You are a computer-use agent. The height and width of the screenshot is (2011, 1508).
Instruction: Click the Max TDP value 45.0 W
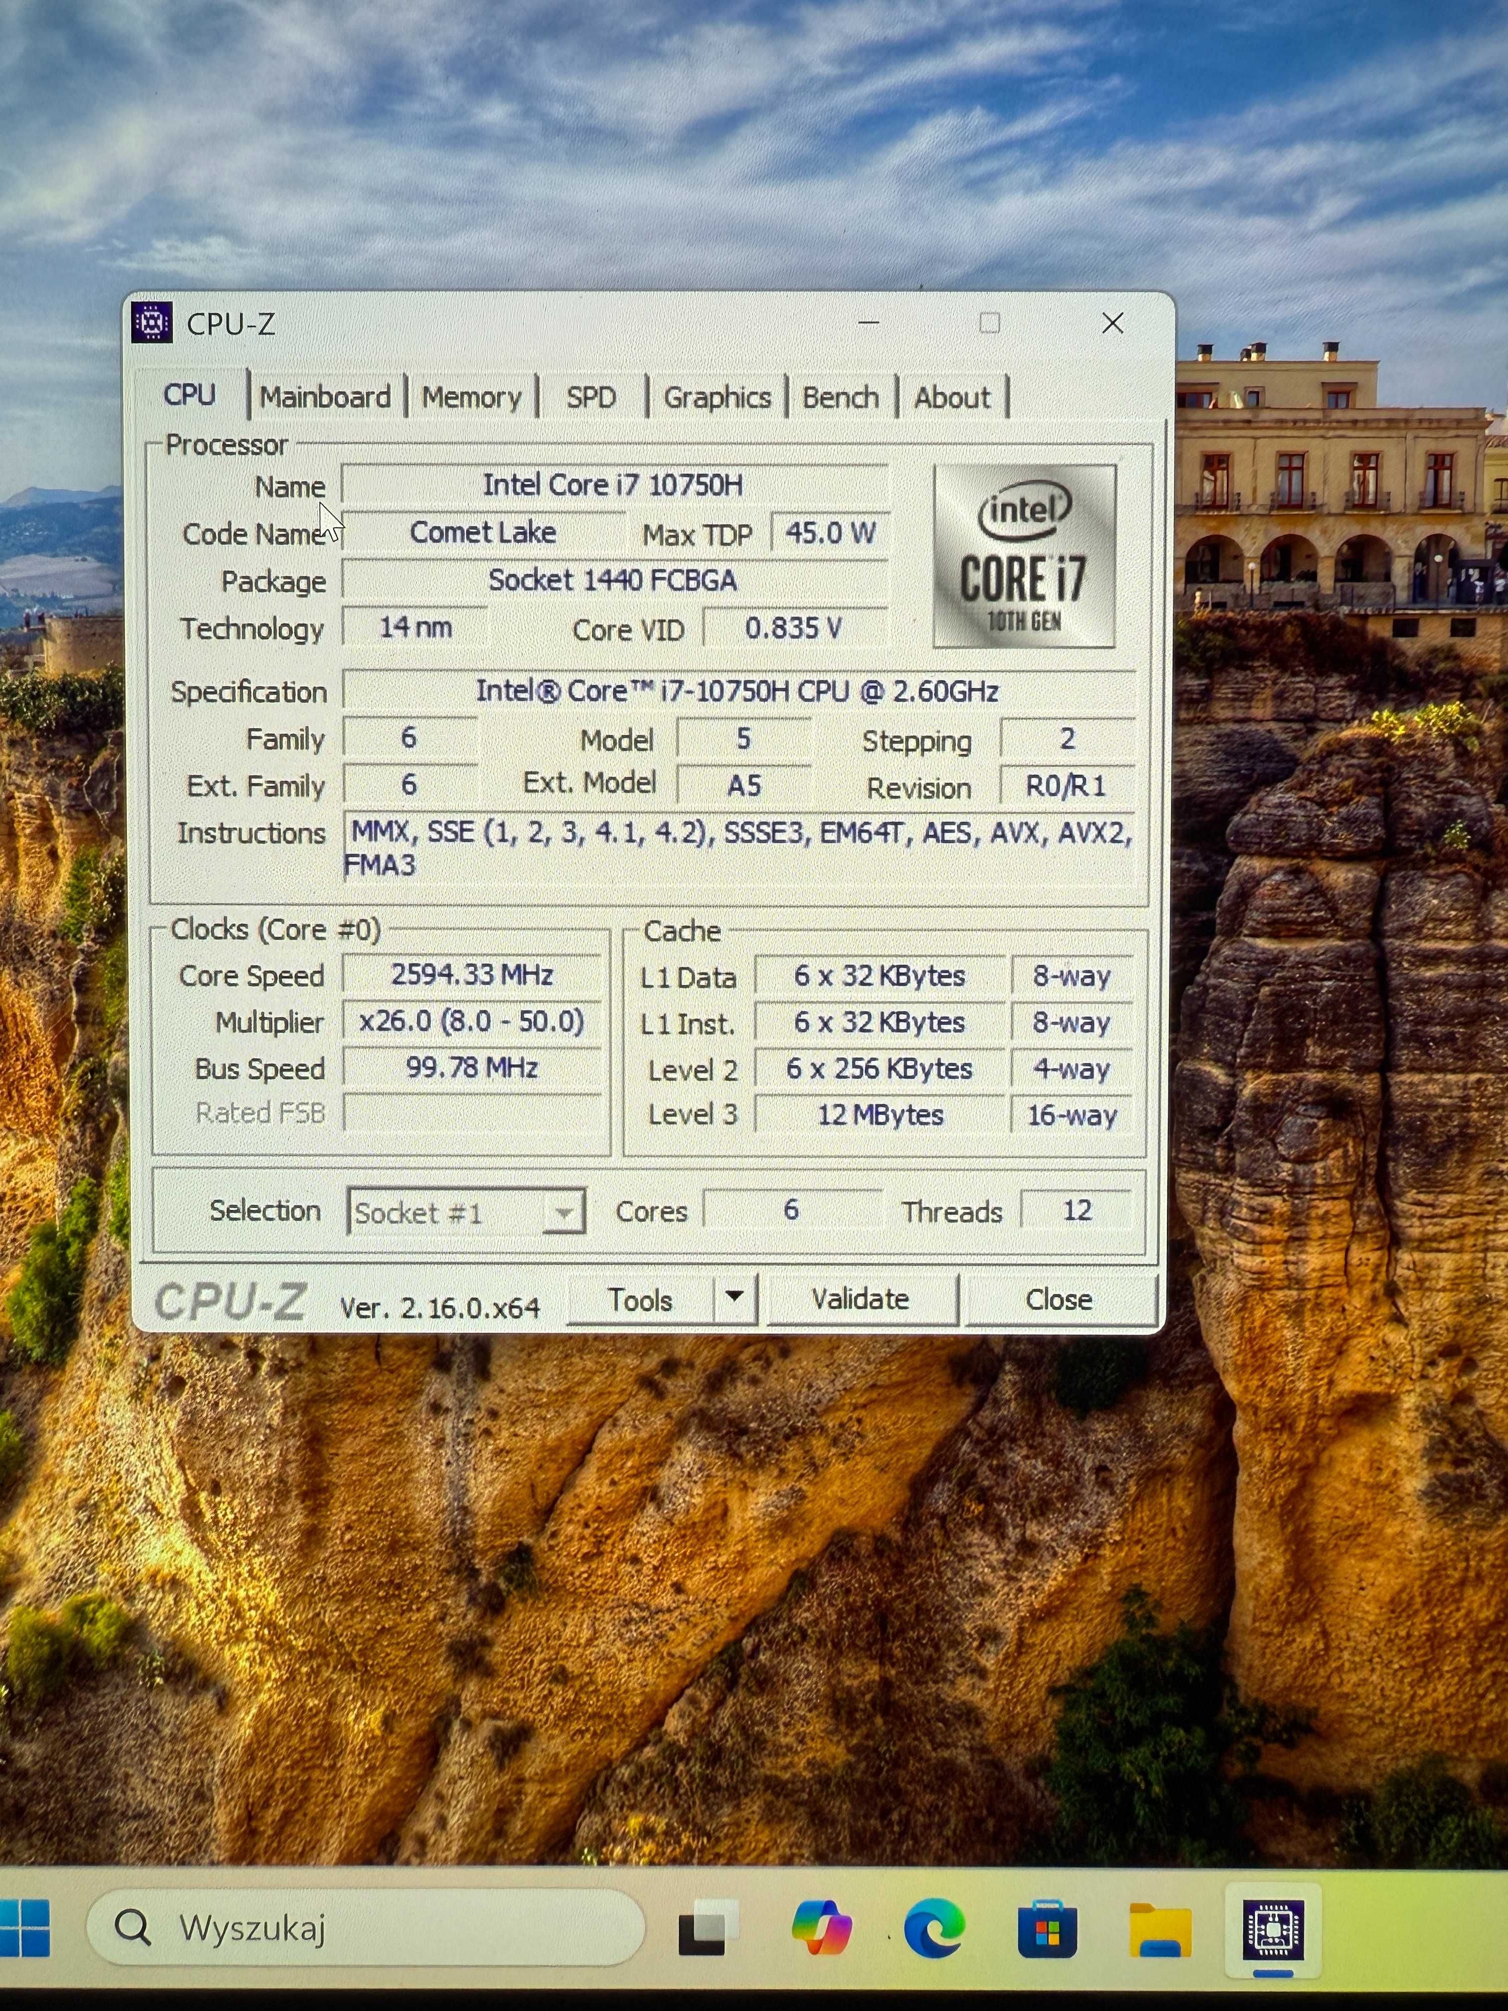click(830, 533)
